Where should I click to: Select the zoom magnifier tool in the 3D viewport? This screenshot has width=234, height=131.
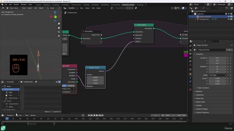(x=59, y=24)
